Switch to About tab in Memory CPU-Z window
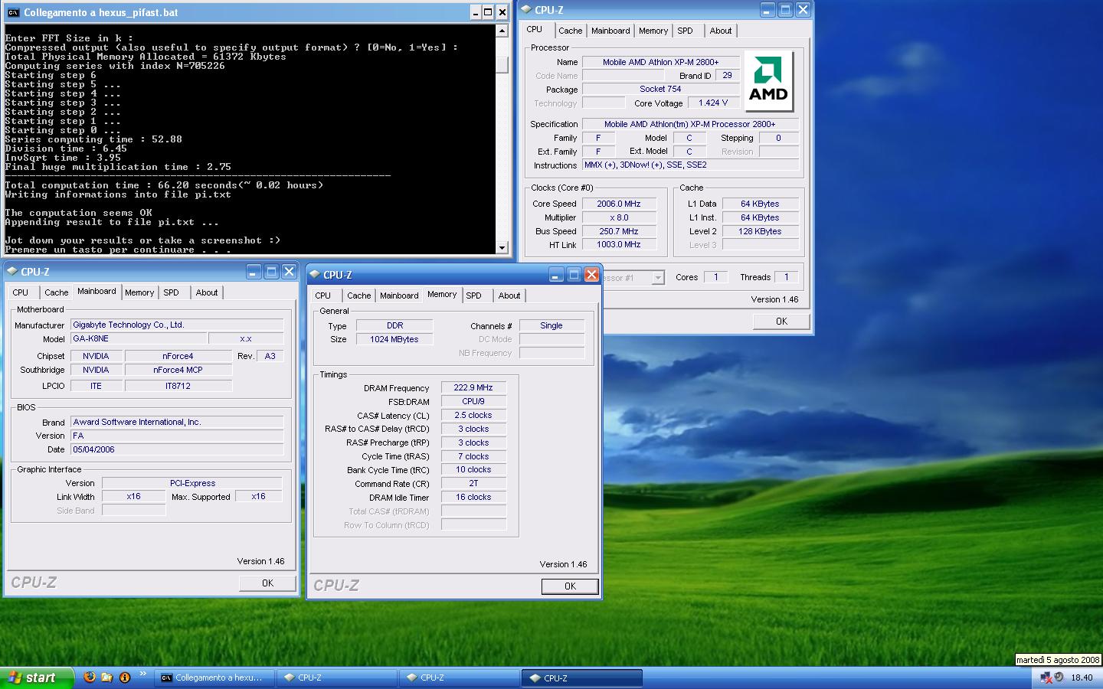Screen dimensions: 1103x689 pyautogui.click(x=509, y=296)
